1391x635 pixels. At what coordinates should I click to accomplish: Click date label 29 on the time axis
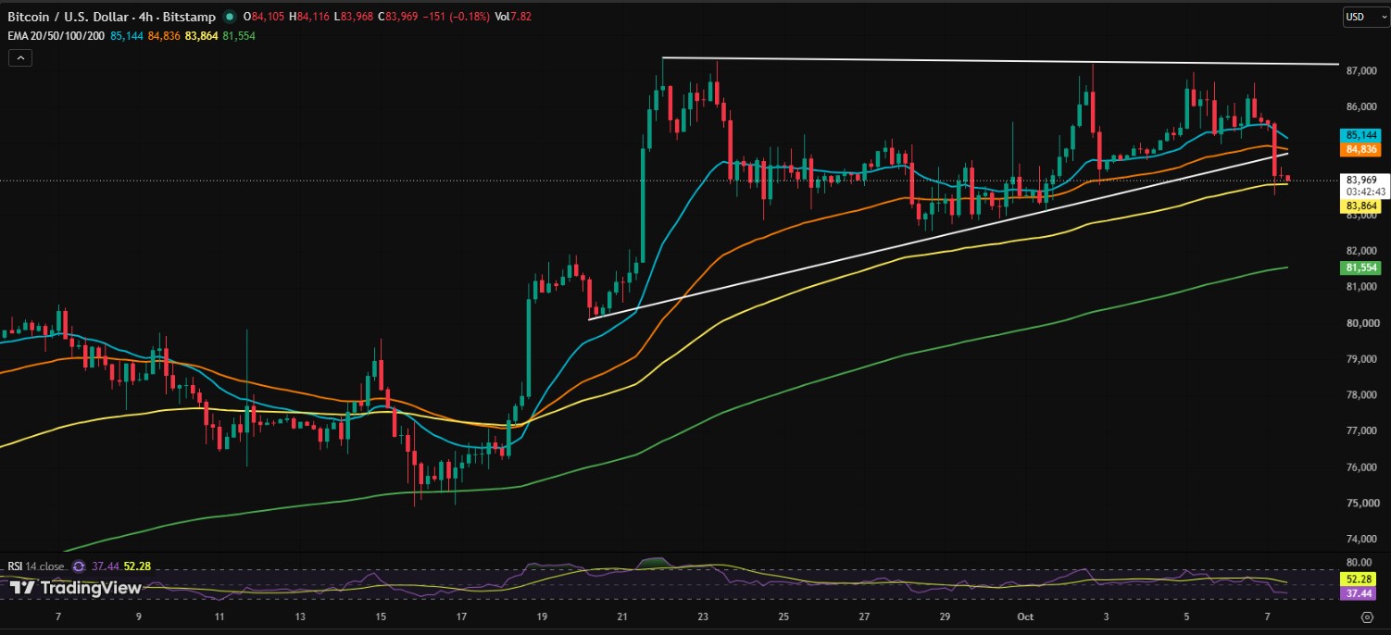tap(945, 616)
